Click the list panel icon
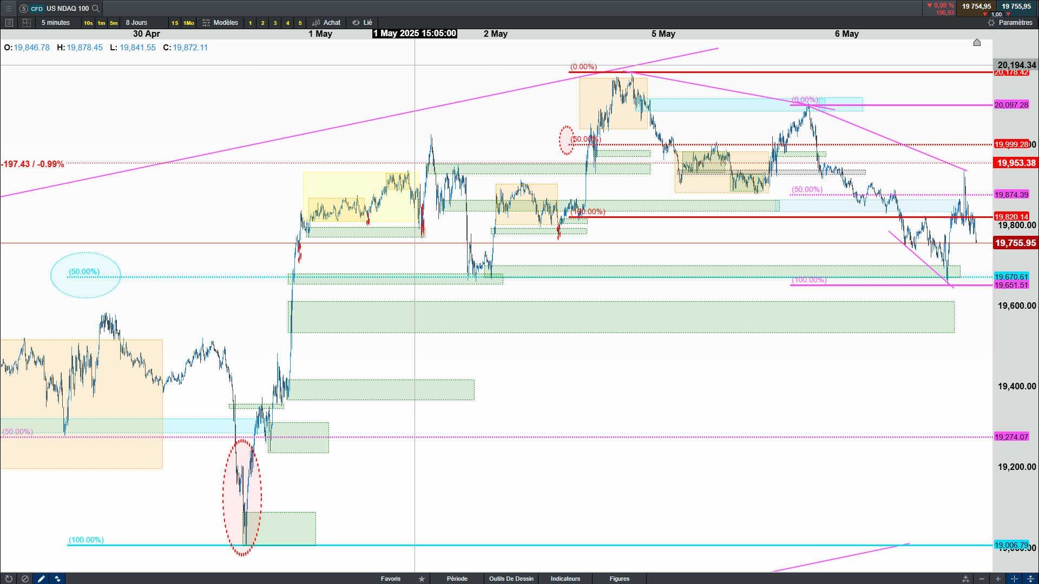1039x584 pixels. point(9,23)
